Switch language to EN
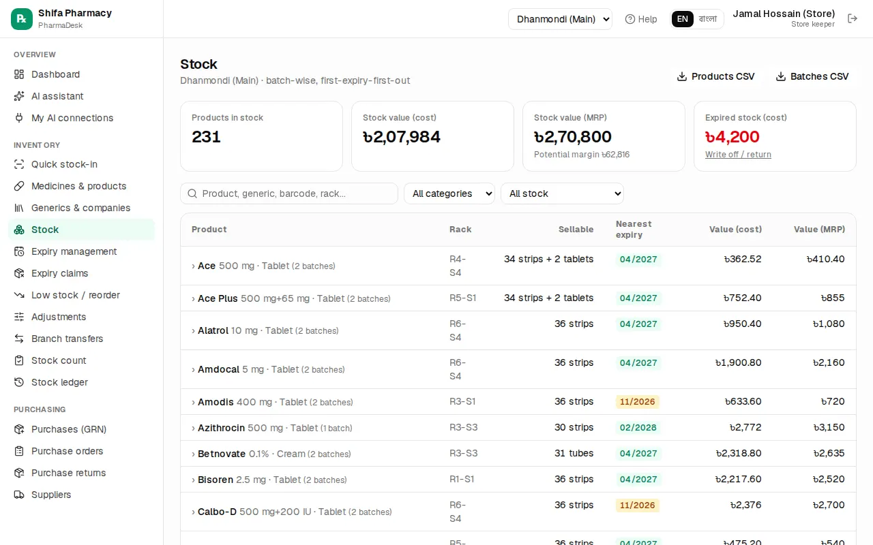873x545 pixels. click(x=683, y=19)
